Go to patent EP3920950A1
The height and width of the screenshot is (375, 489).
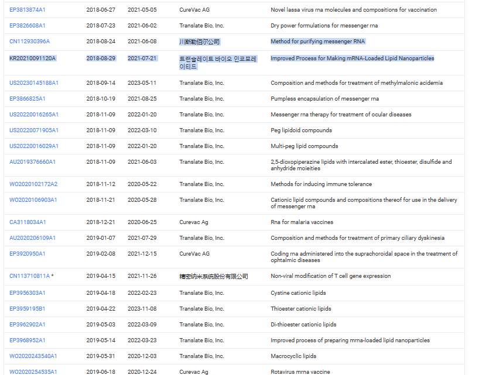pyautogui.click(x=27, y=254)
